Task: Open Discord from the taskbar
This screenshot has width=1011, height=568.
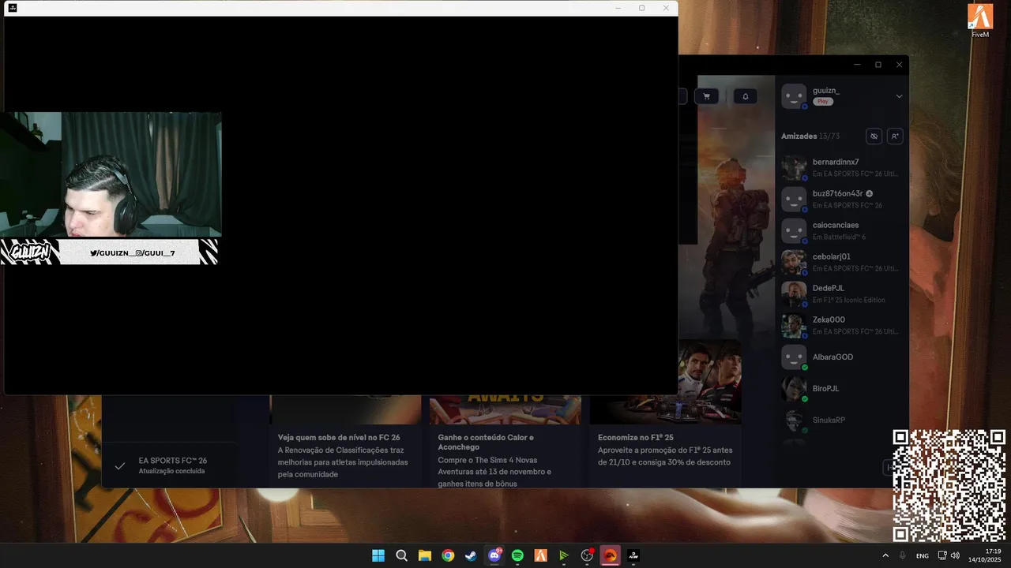Action: (494, 555)
